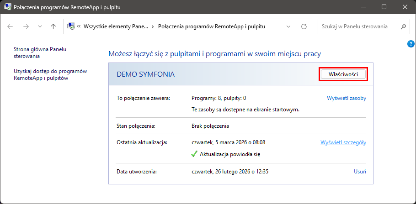Click the To połączenie zawiera label
The width and height of the screenshot is (416, 204).
143,98
